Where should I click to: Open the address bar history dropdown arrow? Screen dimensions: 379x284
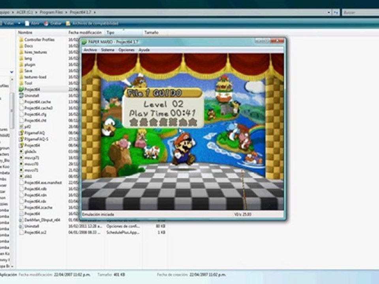click(329, 12)
